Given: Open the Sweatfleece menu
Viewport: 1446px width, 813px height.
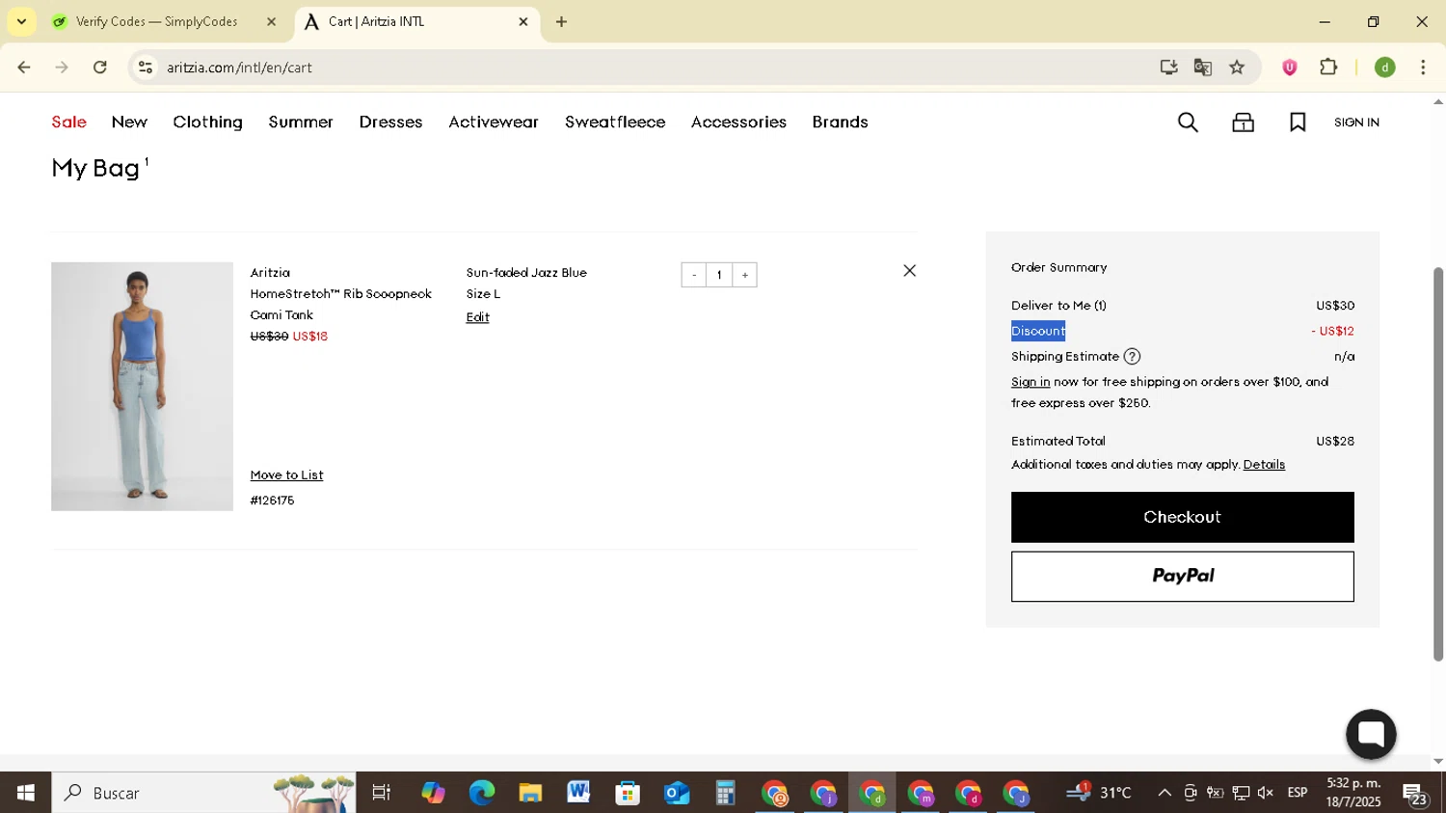Looking at the screenshot, I should [615, 122].
